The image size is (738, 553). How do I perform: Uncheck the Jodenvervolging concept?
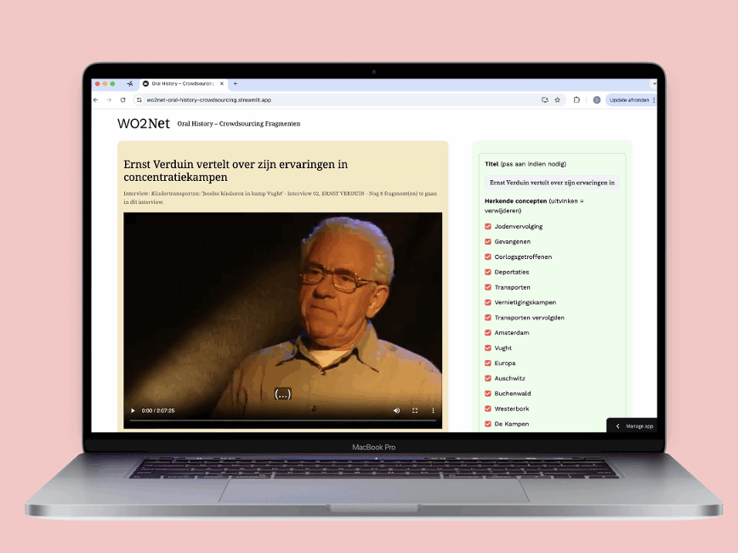tap(488, 227)
